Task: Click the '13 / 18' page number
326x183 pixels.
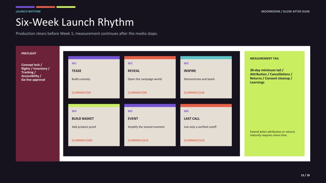Action: pos(305,175)
